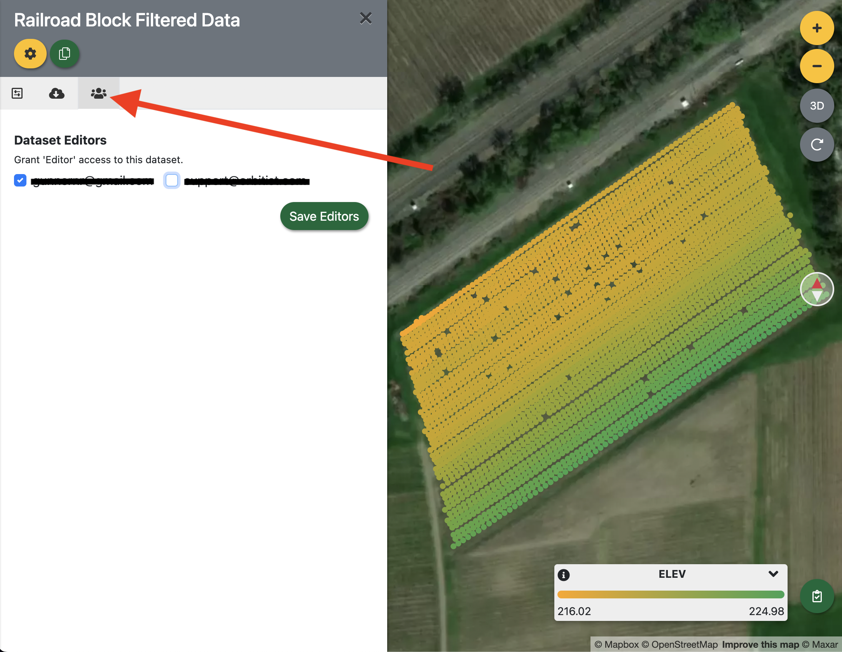This screenshot has height=652, width=842.
Task: Zoom out with the minus button
Action: [x=817, y=66]
